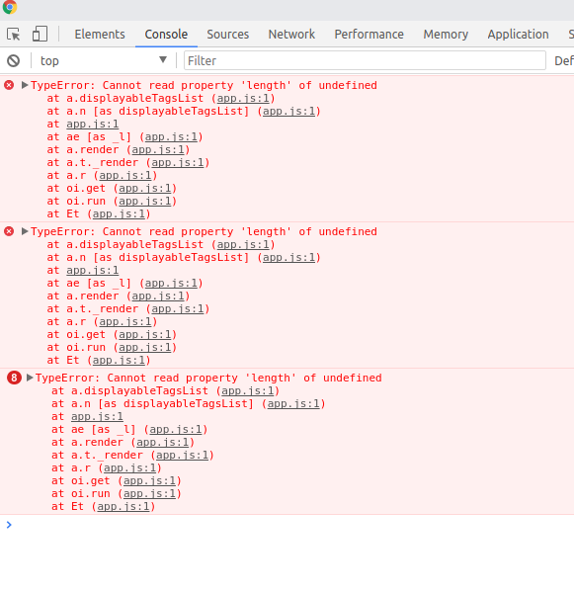Viewport: 574px width, 592px height.
Task: Focus the Filter input field
Action: pos(365,61)
